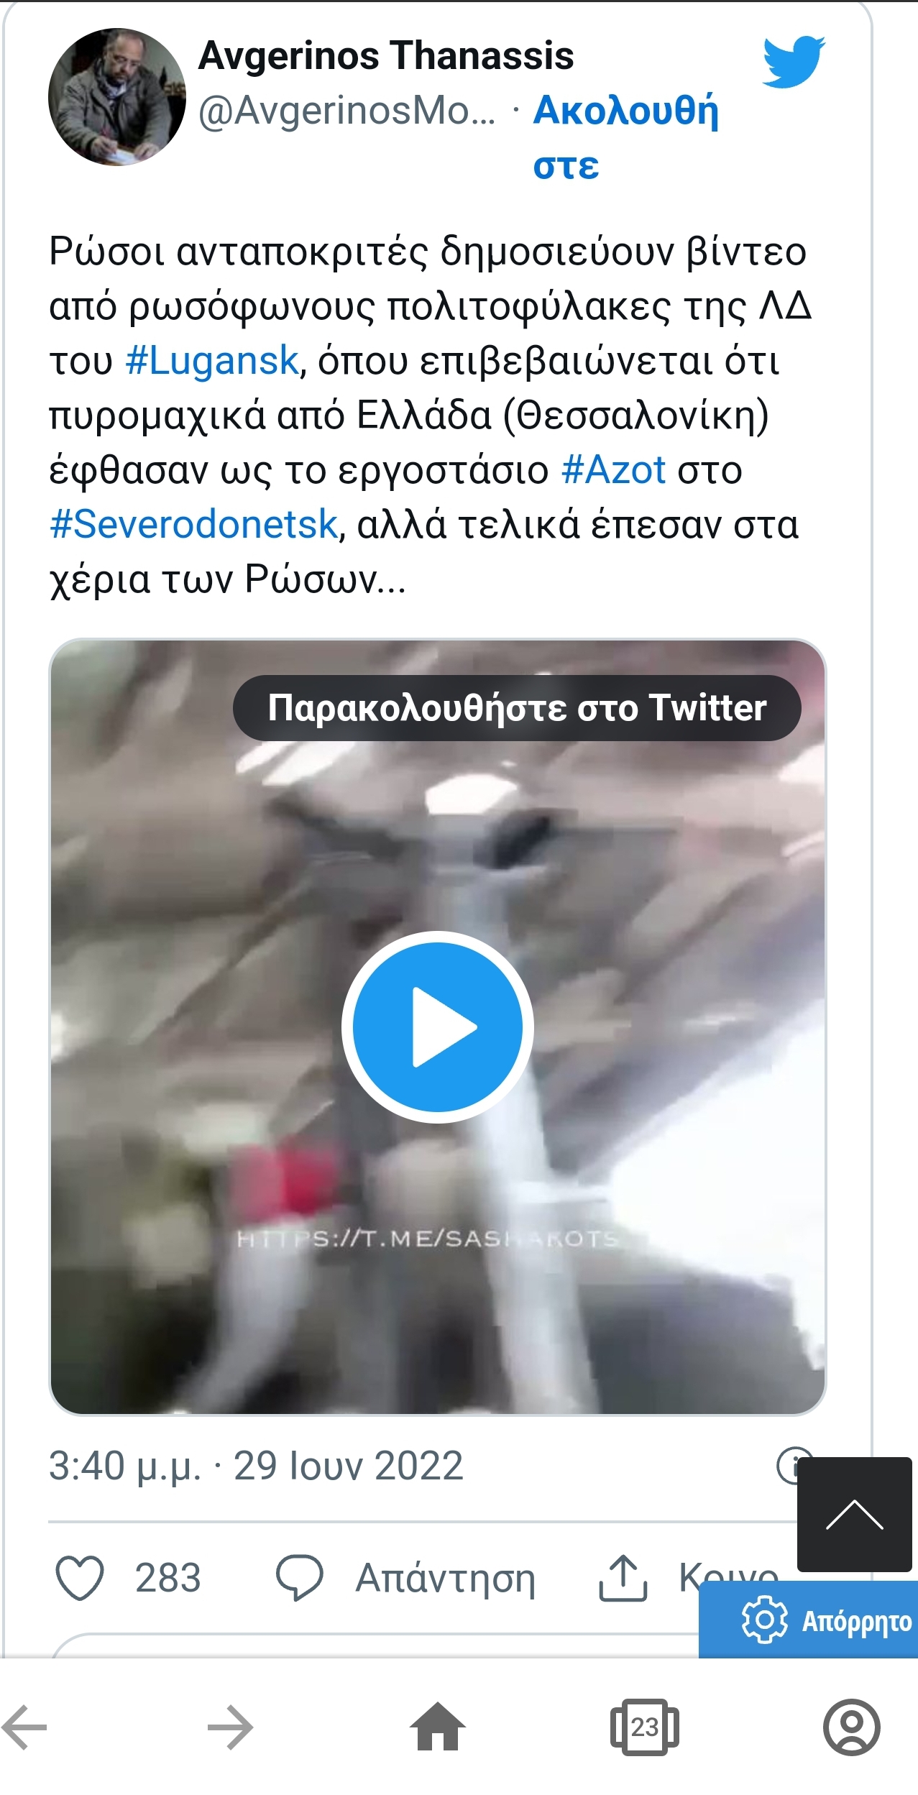
Task: Follow the account via the Ακολουθήστε link
Action: [625, 137]
